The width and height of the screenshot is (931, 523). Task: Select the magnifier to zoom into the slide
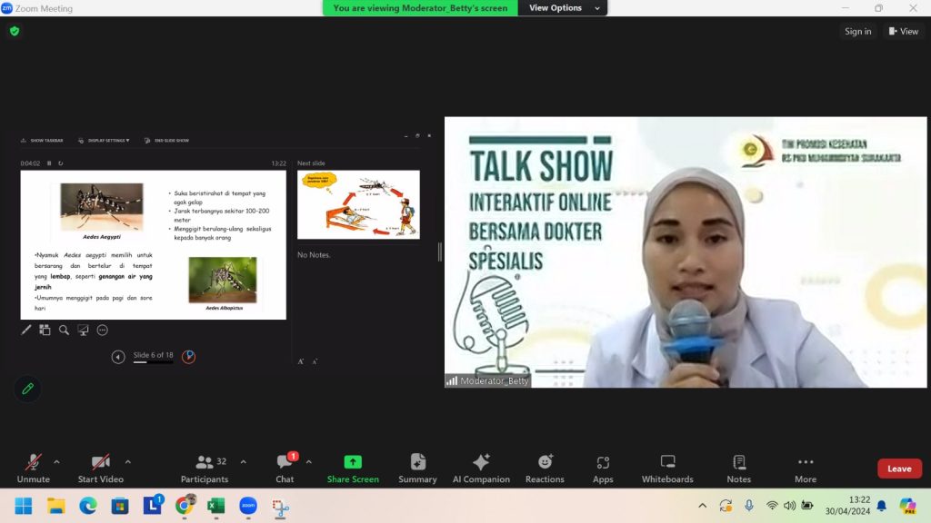pyautogui.click(x=64, y=330)
